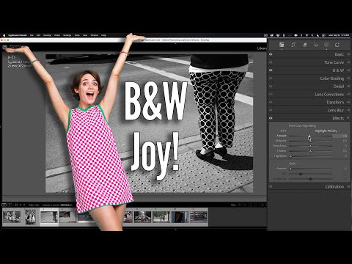
Task: Toggle the Effects panel eye icon
Action: [x=271, y=118]
